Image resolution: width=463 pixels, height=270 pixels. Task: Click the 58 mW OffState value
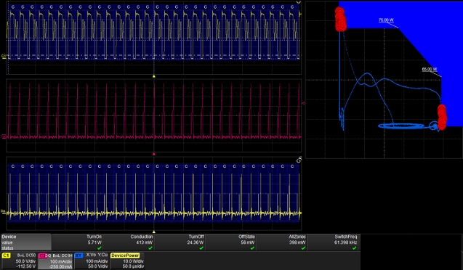coord(248,242)
